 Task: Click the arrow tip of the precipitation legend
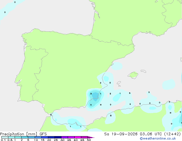[x=91, y=137]
